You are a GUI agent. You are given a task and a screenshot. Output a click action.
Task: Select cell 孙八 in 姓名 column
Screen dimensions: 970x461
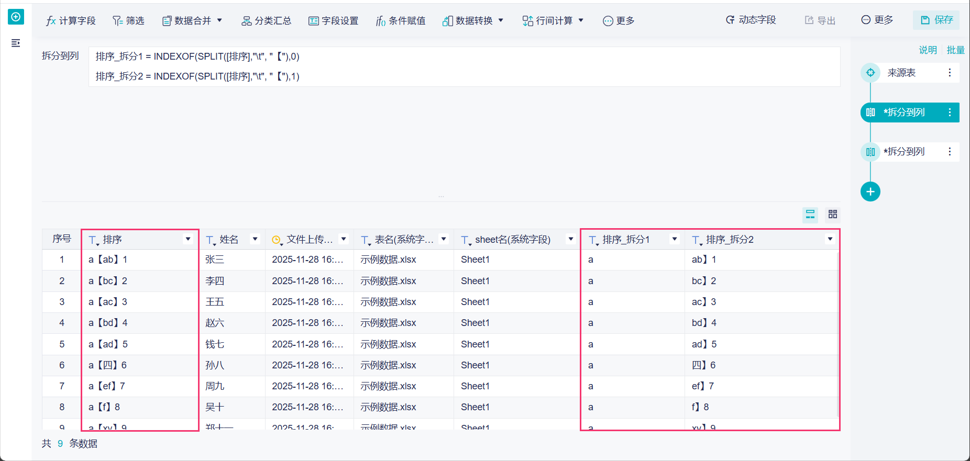[232, 365]
